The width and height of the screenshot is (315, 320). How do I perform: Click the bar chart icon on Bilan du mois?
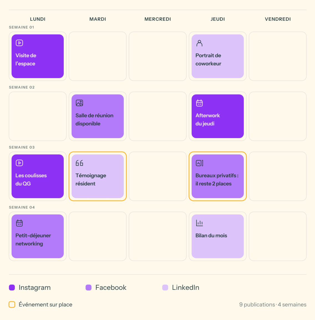tap(199, 223)
